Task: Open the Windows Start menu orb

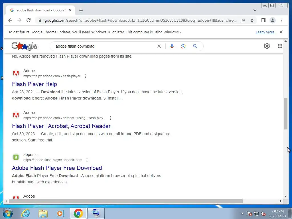Action: [8, 213]
